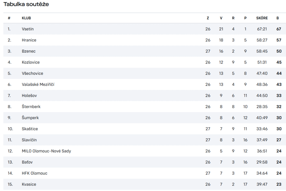Click on Holešov club entry

pos(29,96)
